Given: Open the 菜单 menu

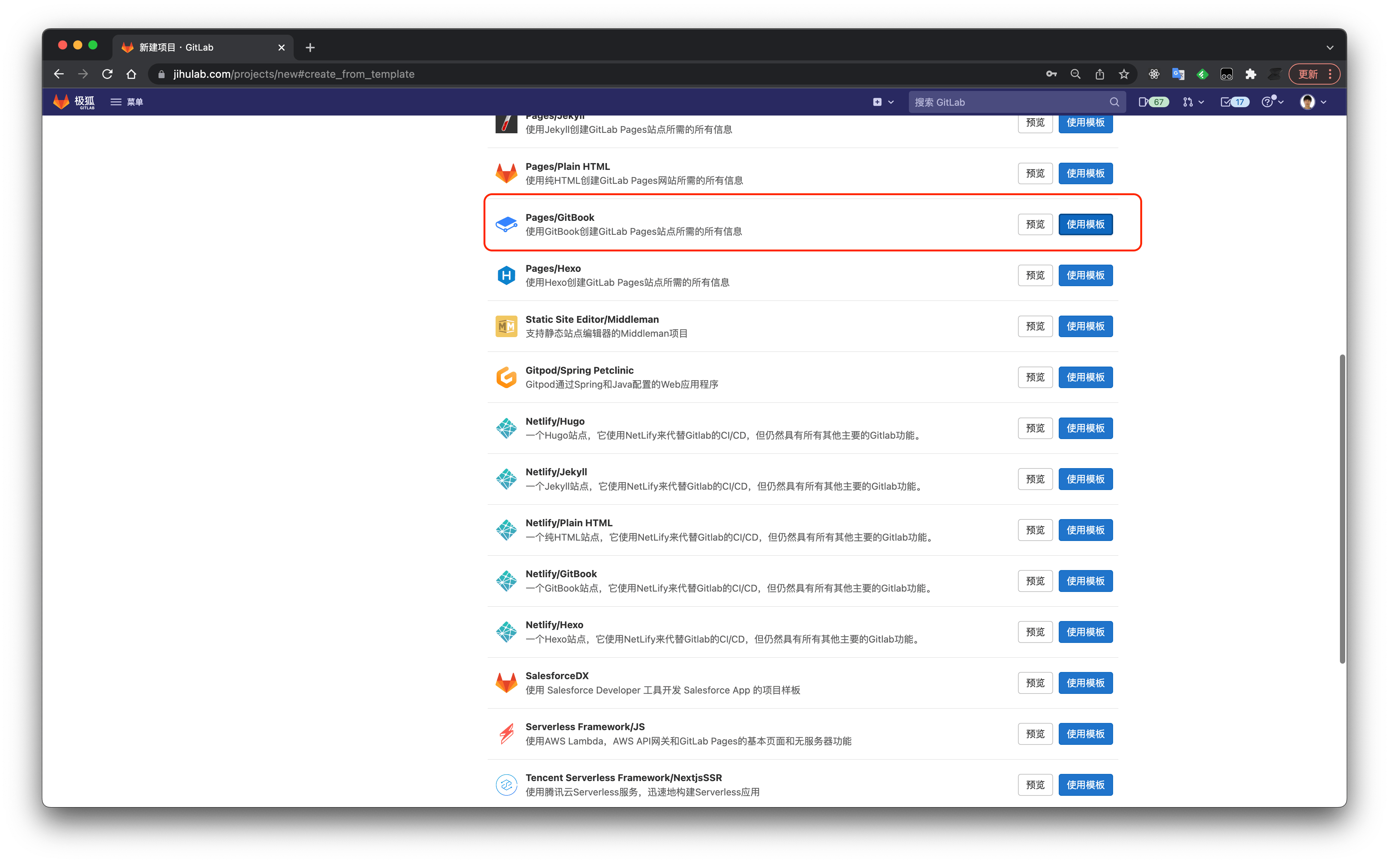Looking at the screenshot, I should point(127,102).
